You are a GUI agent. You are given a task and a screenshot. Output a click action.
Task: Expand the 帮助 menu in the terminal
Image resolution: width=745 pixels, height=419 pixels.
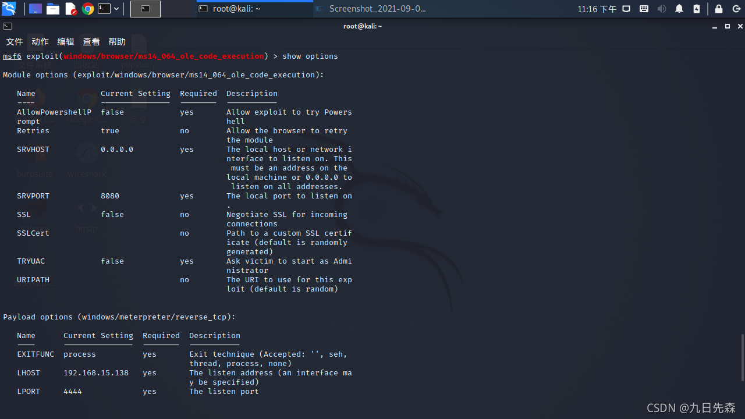tap(117, 41)
